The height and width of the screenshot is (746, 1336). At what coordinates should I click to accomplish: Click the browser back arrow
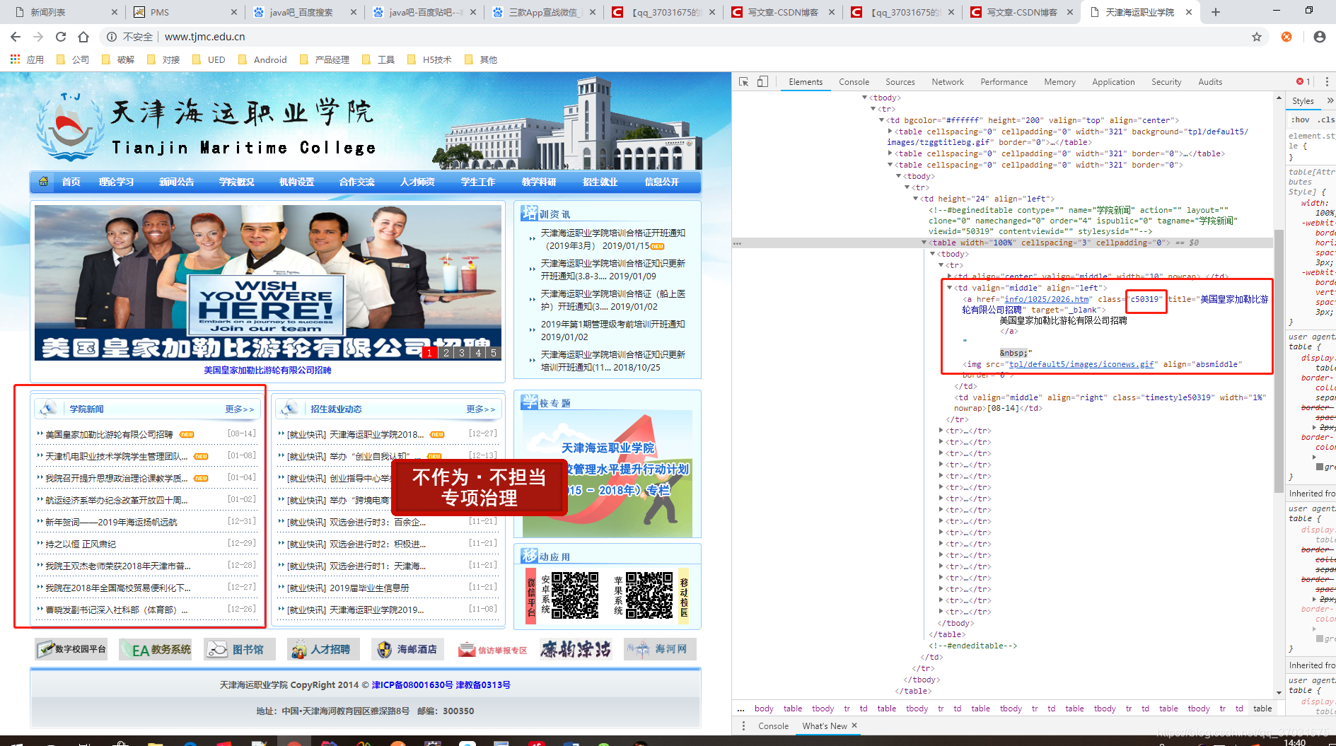pyautogui.click(x=16, y=37)
